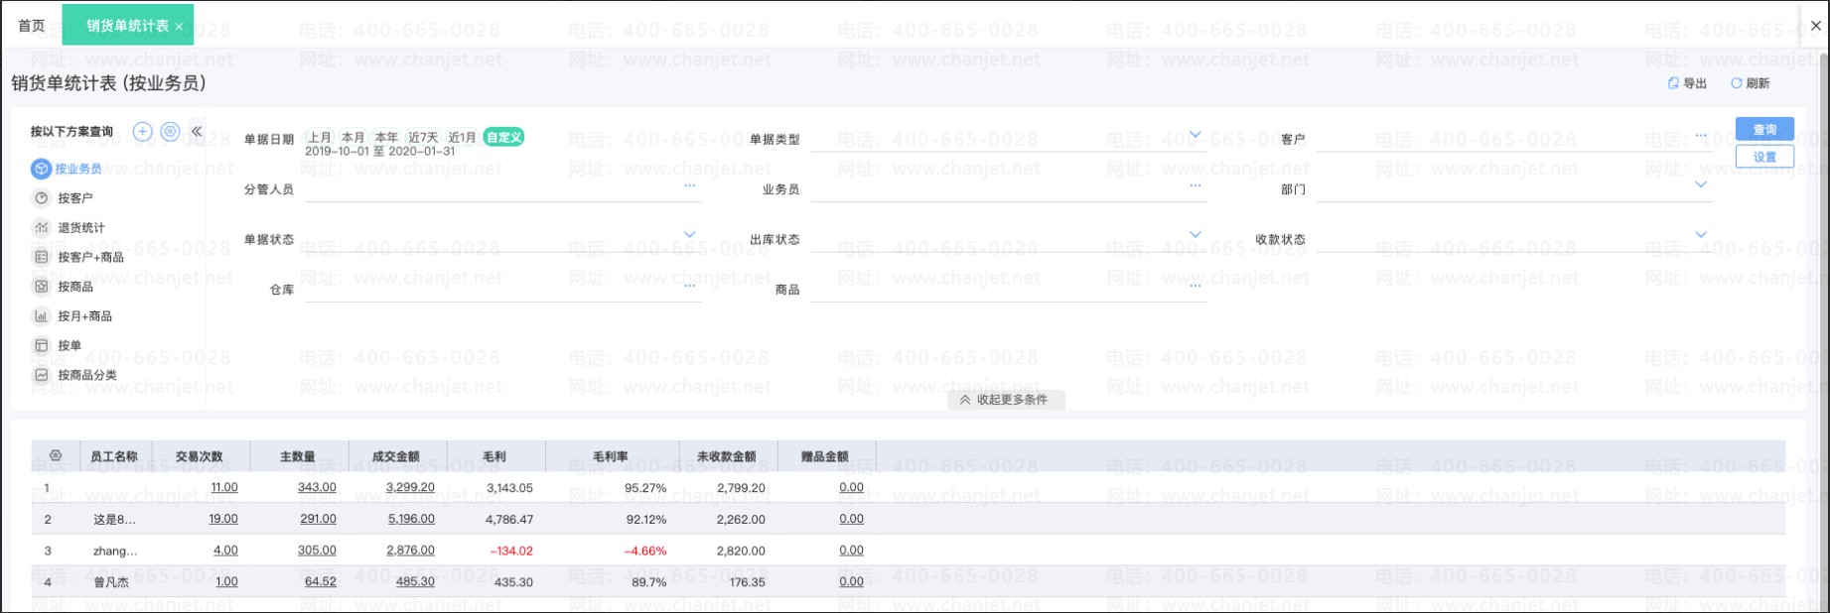Screen dimensions: 1830x613
Task: Open quantity link 64.52
Action: [321, 582]
